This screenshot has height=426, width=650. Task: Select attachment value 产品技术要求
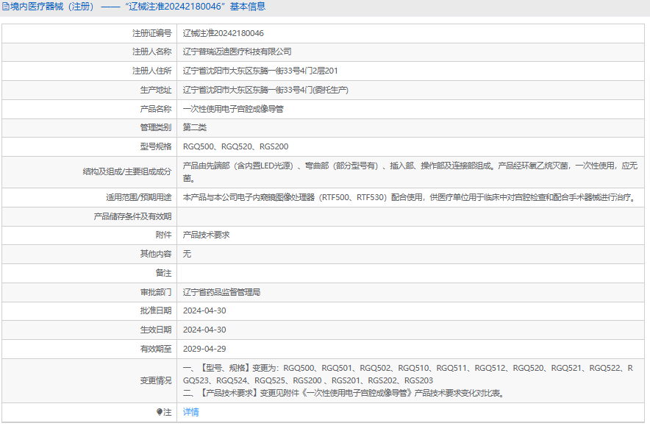pos(206,235)
